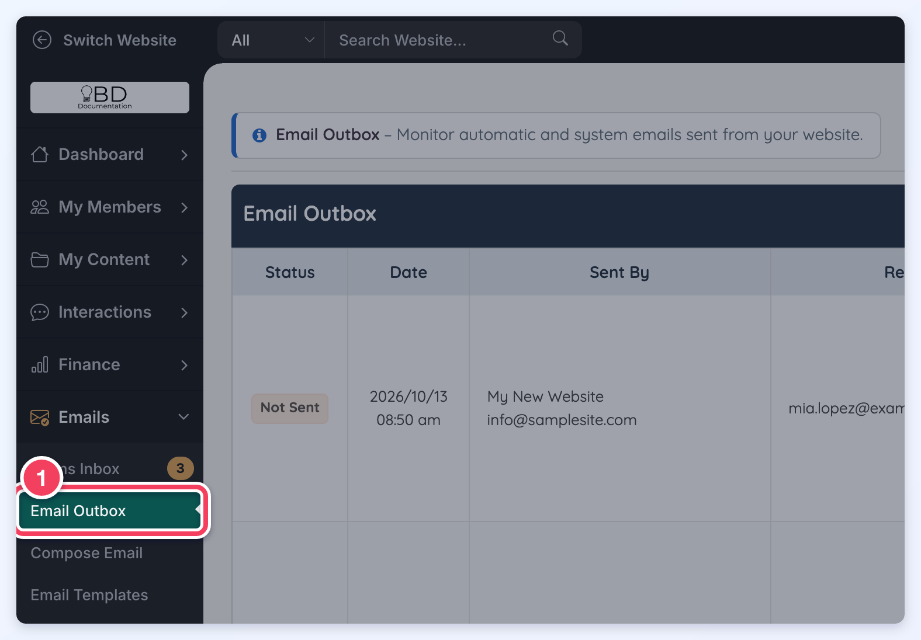
Task: Click the 08:50 am time text
Action: (408, 420)
